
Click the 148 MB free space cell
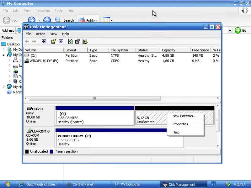[x=198, y=55]
